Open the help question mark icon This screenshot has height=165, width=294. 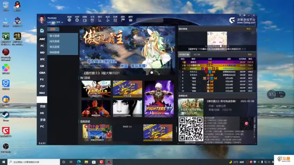240,15
